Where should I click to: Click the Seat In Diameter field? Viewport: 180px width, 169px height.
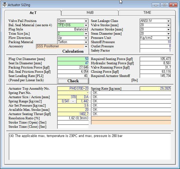(73, 63)
